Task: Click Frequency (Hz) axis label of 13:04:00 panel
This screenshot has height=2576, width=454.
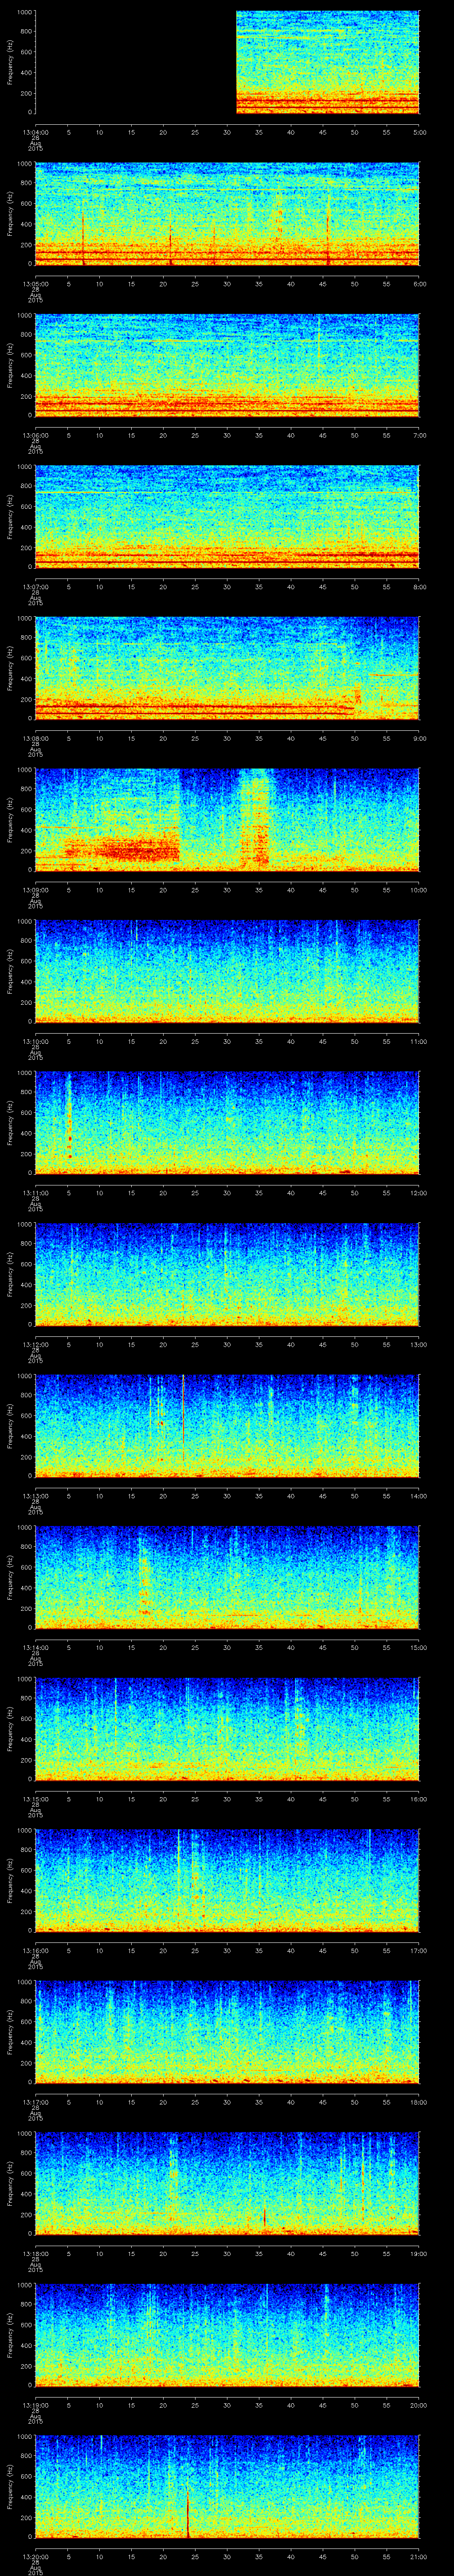Action: coord(10,62)
